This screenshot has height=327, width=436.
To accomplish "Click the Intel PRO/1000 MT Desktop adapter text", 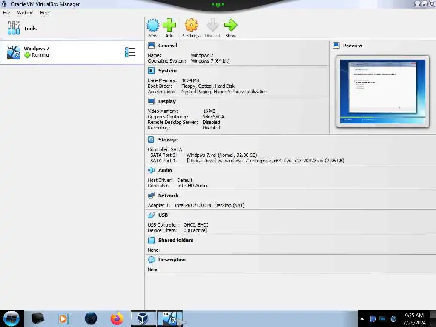I will click(x=209, y=205).
